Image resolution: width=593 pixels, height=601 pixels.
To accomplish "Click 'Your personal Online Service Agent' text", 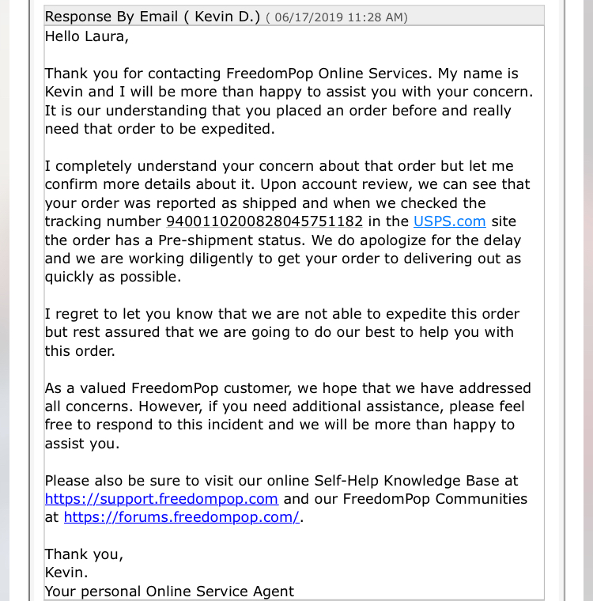I will point(169,592).
